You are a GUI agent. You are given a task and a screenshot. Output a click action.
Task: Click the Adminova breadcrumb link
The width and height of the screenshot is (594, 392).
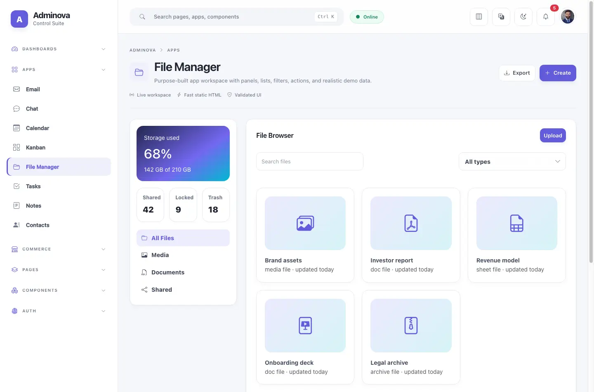tap(143, 50)
